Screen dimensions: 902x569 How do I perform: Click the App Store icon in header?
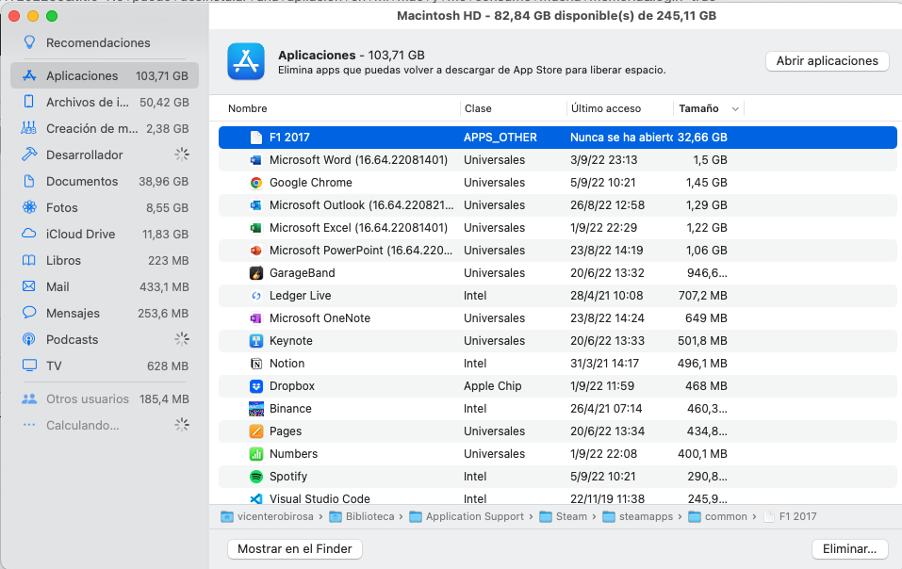tap(246, 61)
